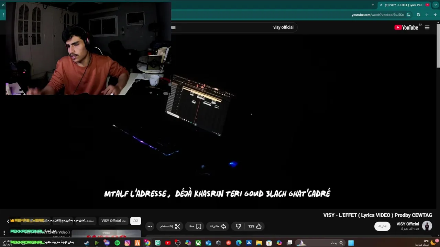440x247 pixels.
Task: Dislike the video with the thumbs down
Action: coord(238,226)
